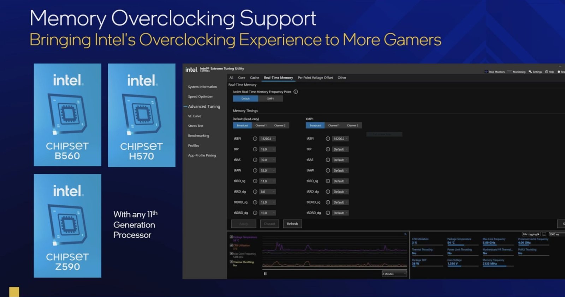The height and width of the screenshot is (297, 565).
Task: Open XMP1 tRAS Default dropdown
Action: pyautogui.click(x=340, y=160)
